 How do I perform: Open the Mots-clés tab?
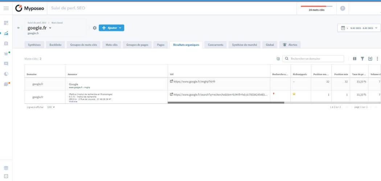tap(111, 45)
